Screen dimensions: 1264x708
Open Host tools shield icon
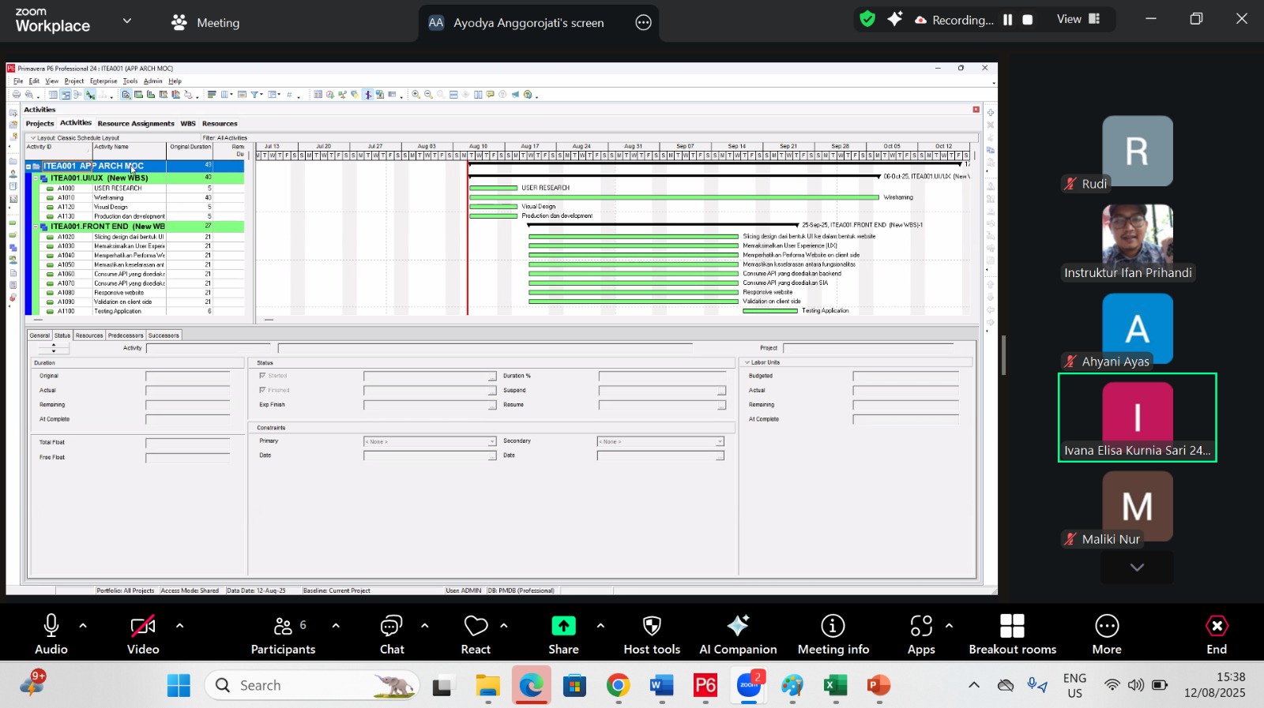(652, 627)
